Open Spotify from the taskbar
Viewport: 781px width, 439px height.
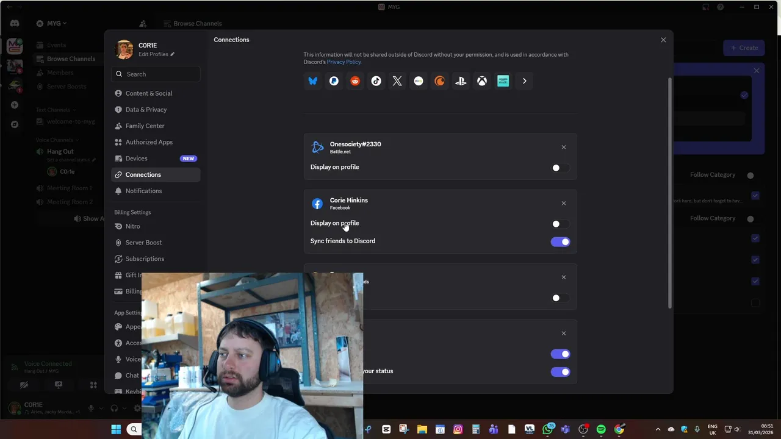[x=601, y=429]
